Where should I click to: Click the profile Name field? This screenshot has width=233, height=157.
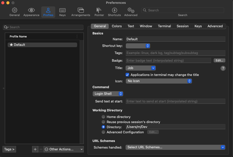[175, 39]
